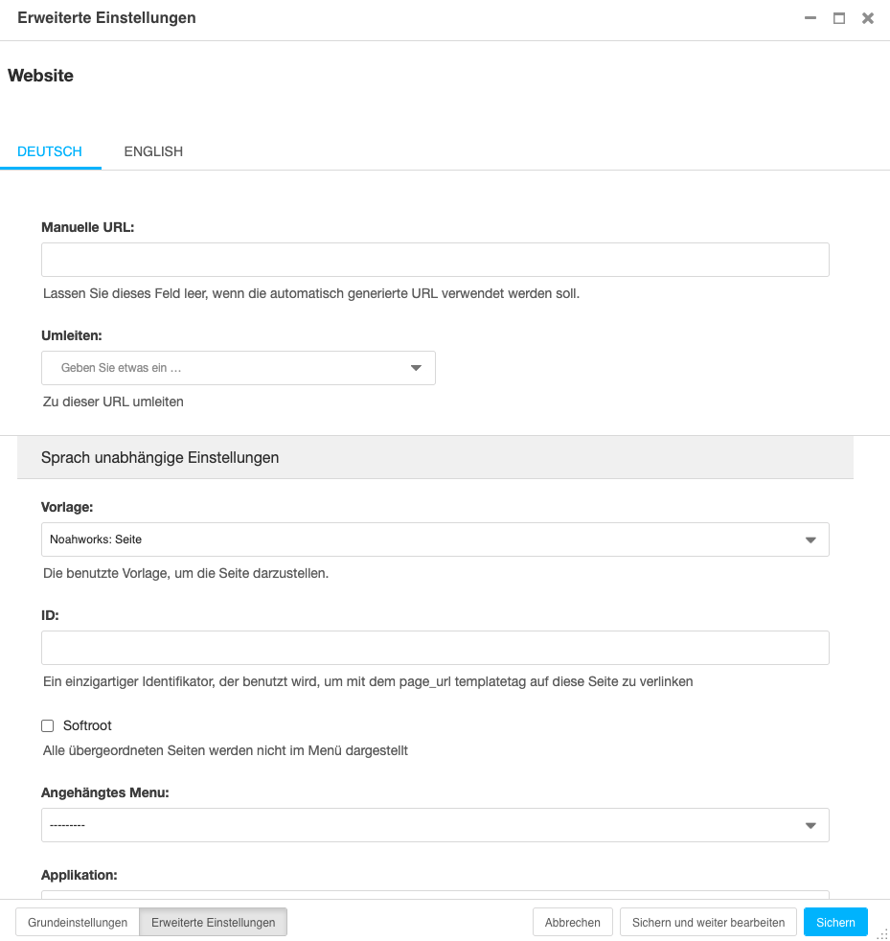Screen dimensions: 890x941
Task: Click the Sprach unabhängige Einstellungen section header
Action: [x=159, y=457]
